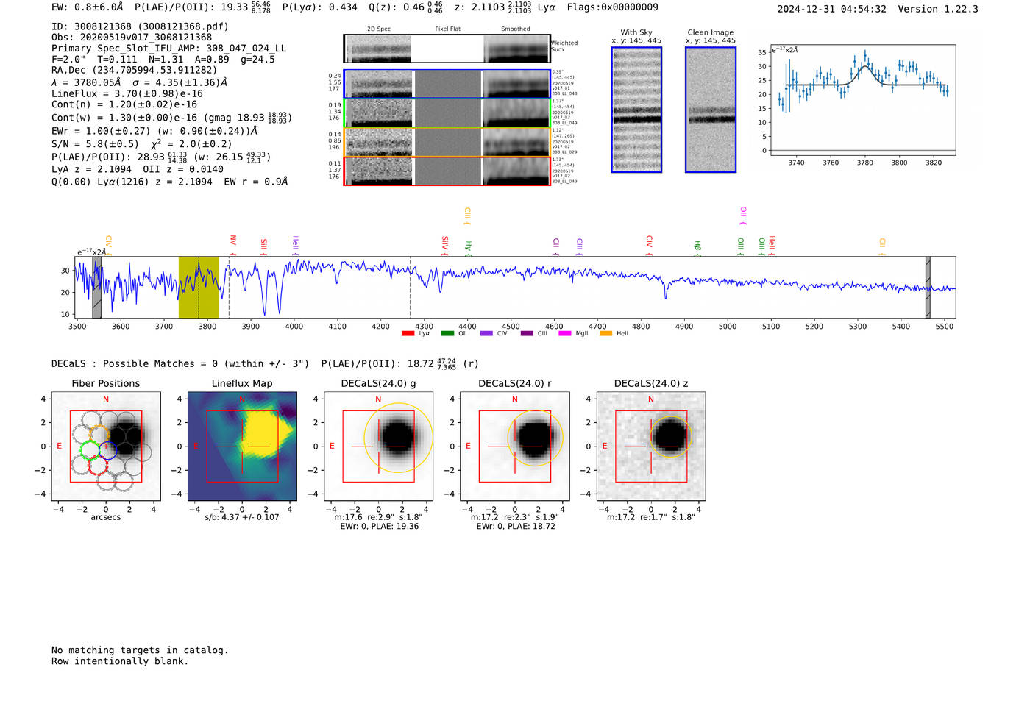Screen dimensions: 1030x701
Task: Click the 'EWr: 0, PLAE: 19.36' caption
Action: (x=379, y=527)
